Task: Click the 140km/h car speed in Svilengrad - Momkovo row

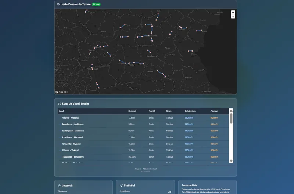Action: click(189, 131)
